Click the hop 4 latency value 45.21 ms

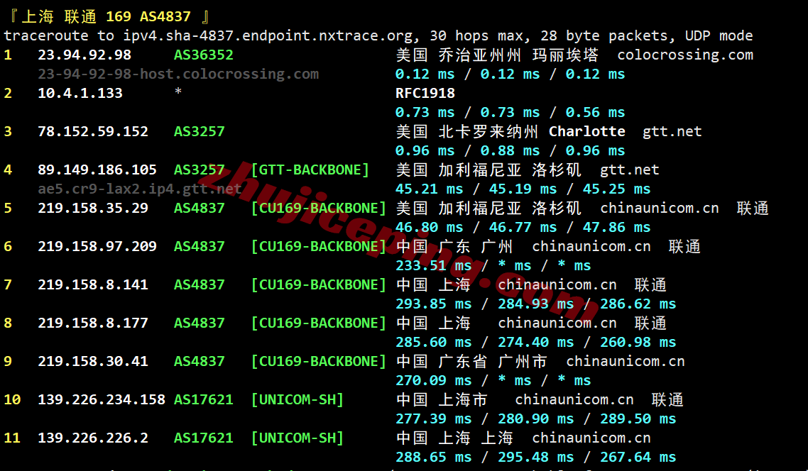(430, 189)
